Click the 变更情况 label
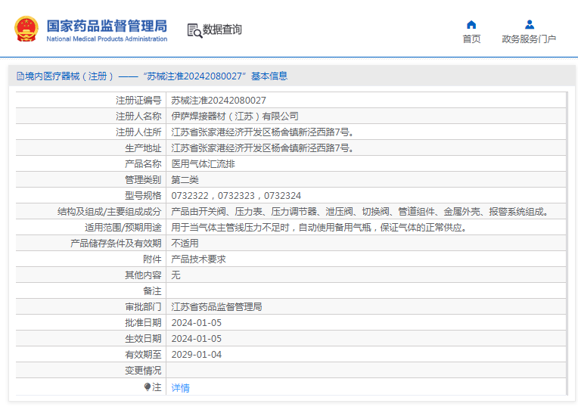The width and height of the screenshot is (578, 413). [x=143, y=371]
